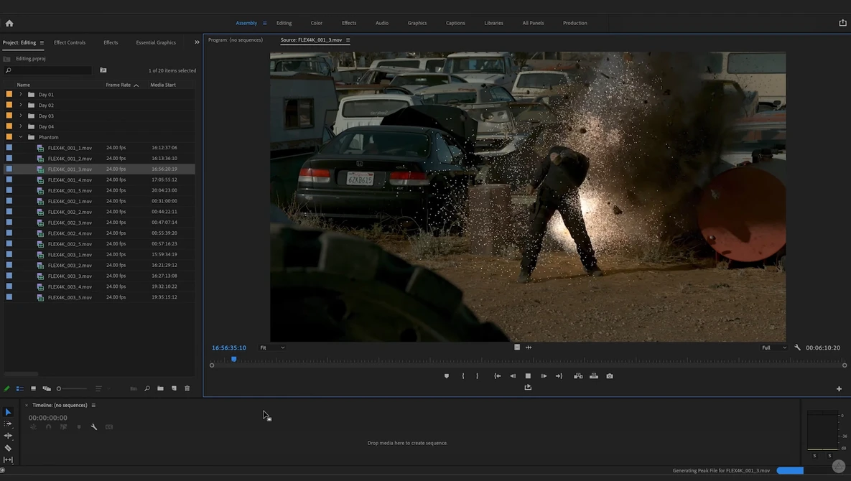Click the Add Marker button in Source monitor
851x481 pixels.
[447, 375]
